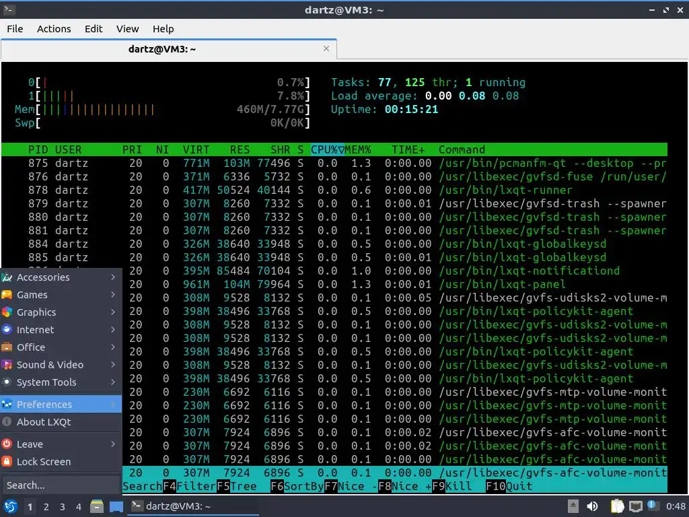Viewport: 689px width, 517px height.
Task: Click the Command column header
Action: tap(462, 150)
